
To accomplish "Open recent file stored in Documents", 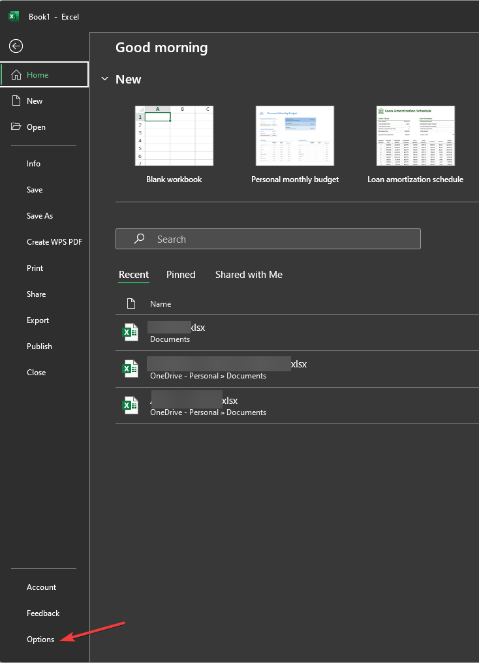I will click(x=297, y=333).
